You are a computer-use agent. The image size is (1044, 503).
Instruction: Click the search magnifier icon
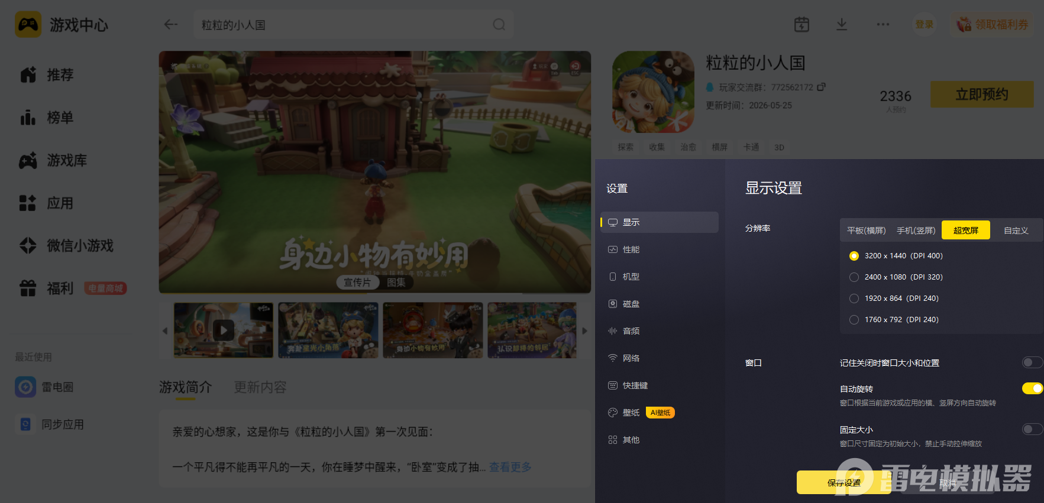(499, 24)
